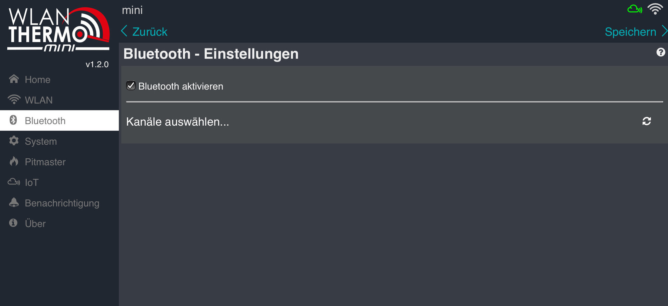This screenshot has width=668, height=306.
Task: Click the Pitmaster flame icon
Action: [14, 161]
